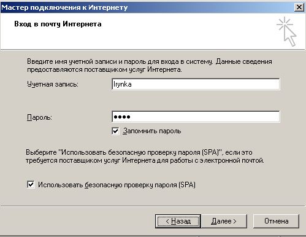Close the Мастер подключения к Интернету dialog

[x=299, y=7]
